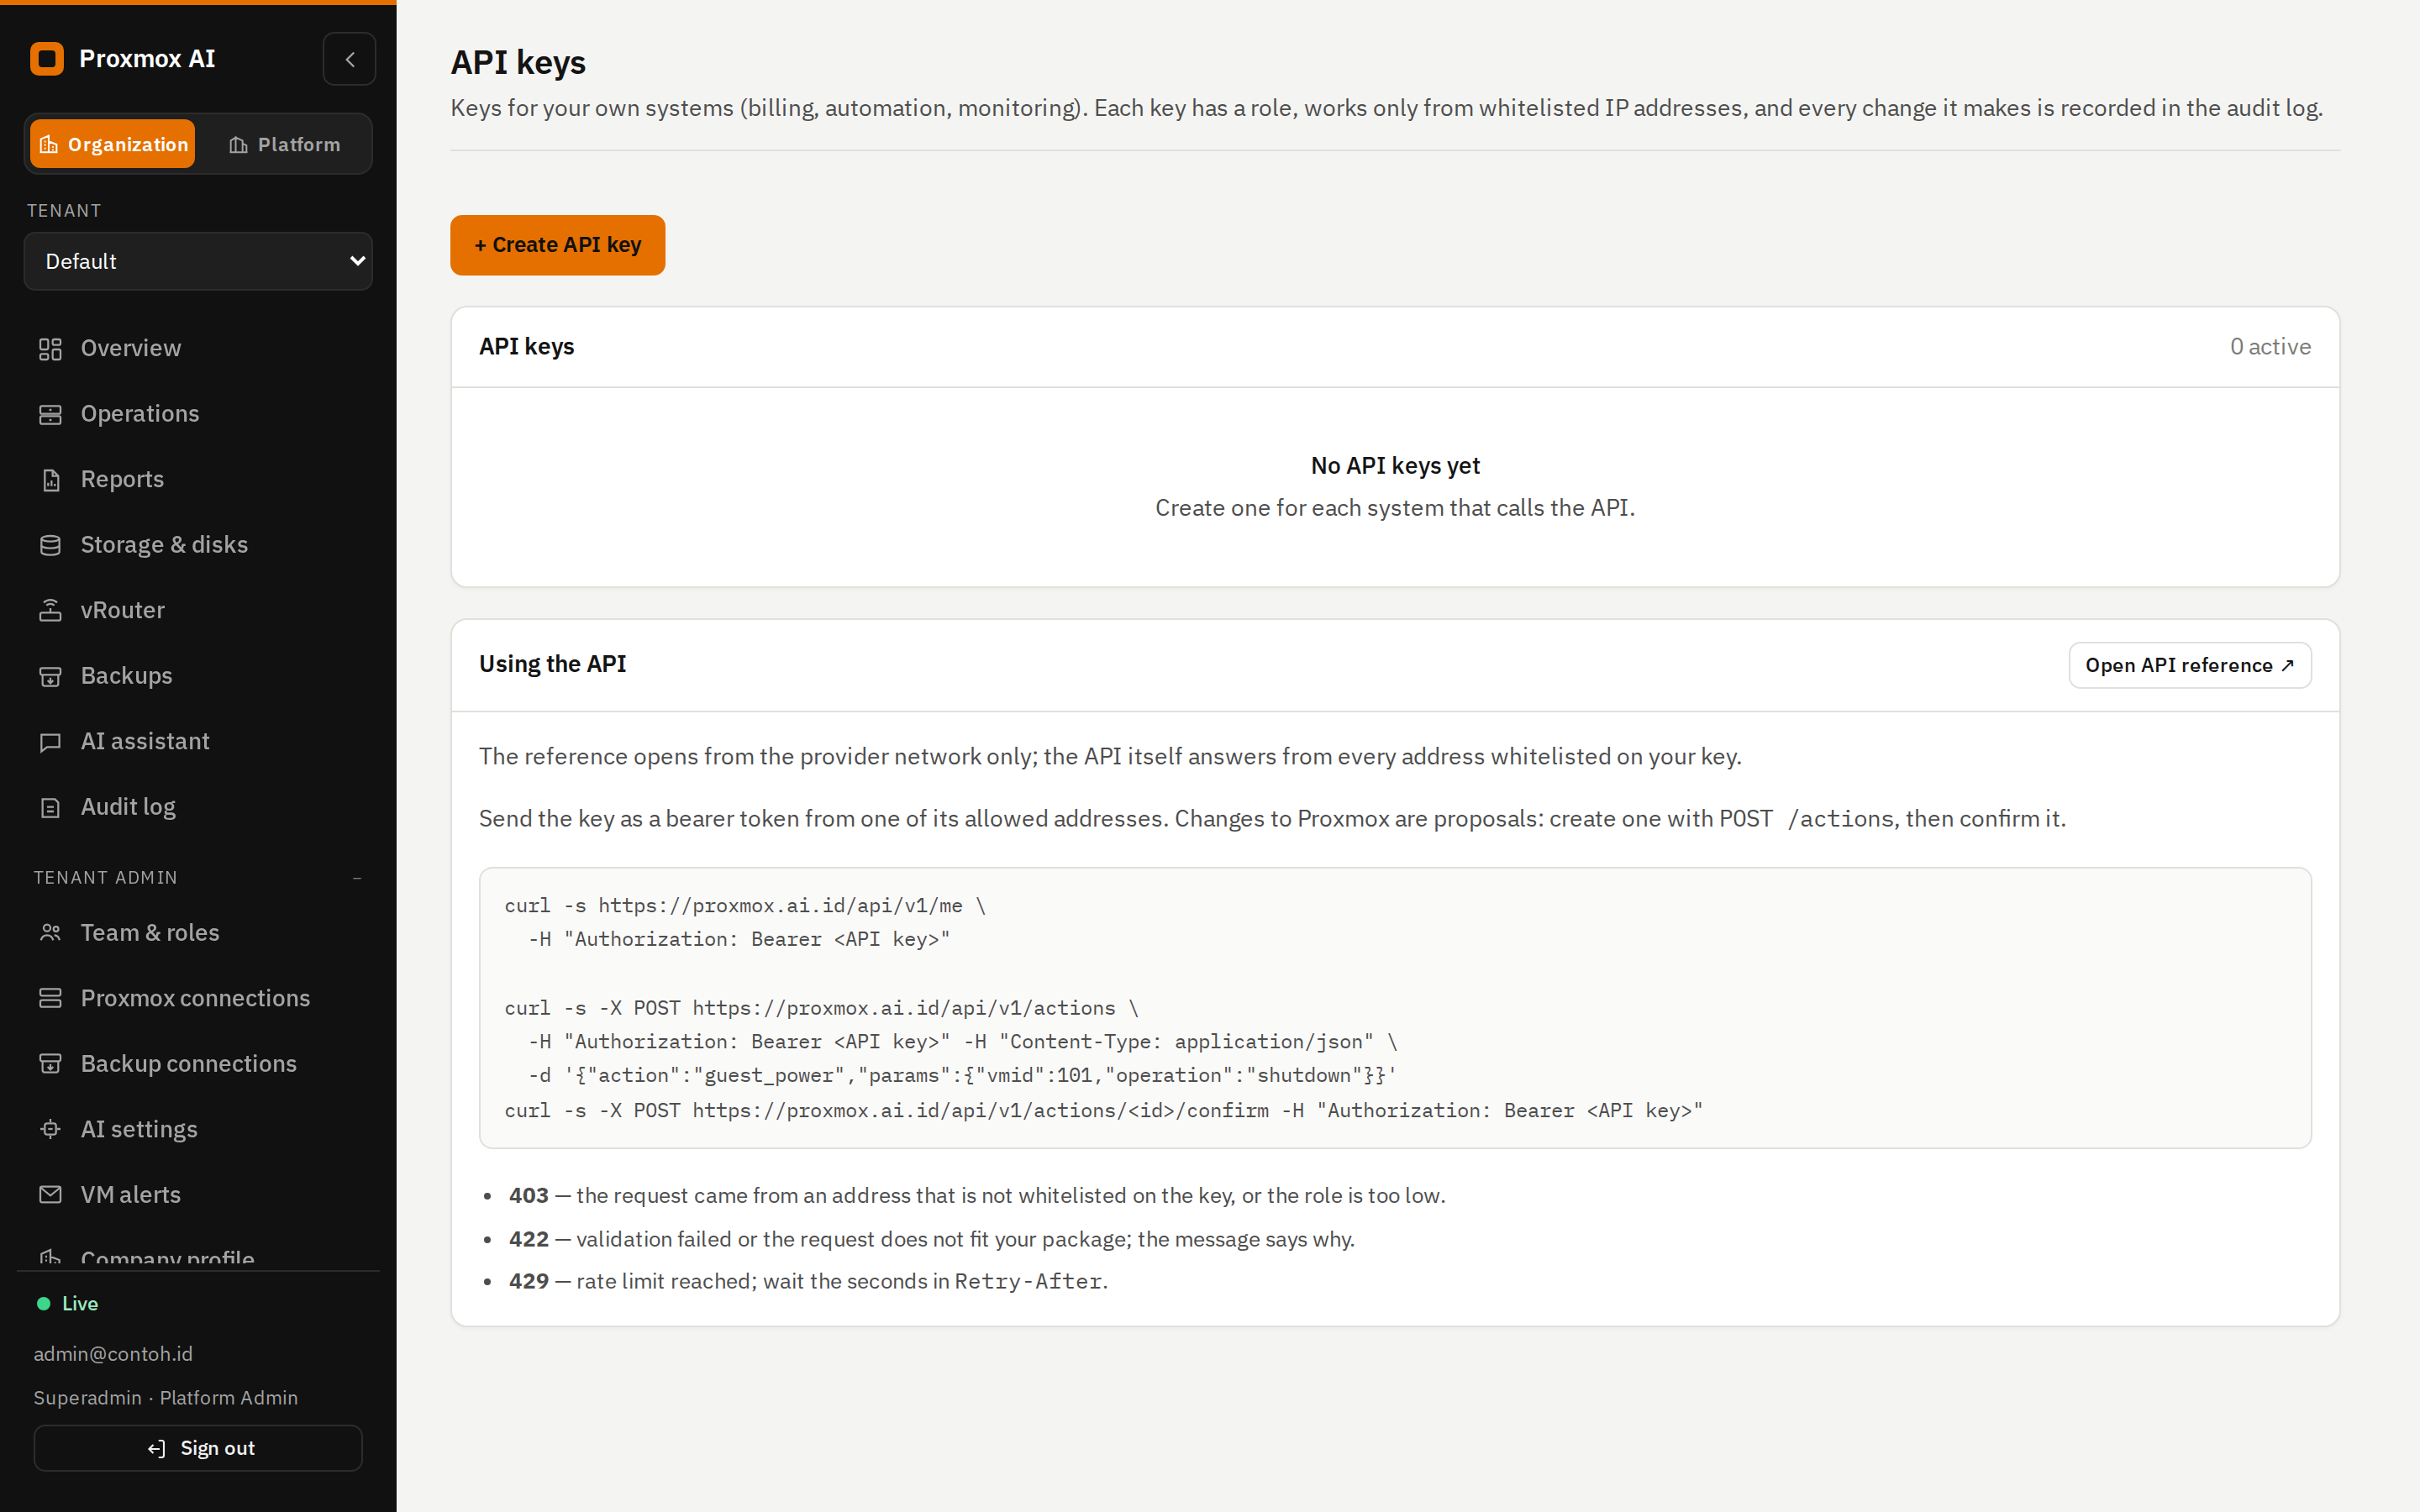Click the Overview grid icon
2420x1512 pixels.
(50, 349)
